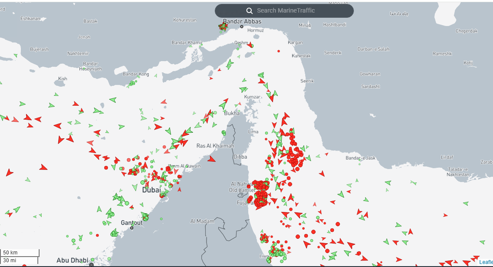
Task: Click the Chegerdak map label
Action: [466, 31]
